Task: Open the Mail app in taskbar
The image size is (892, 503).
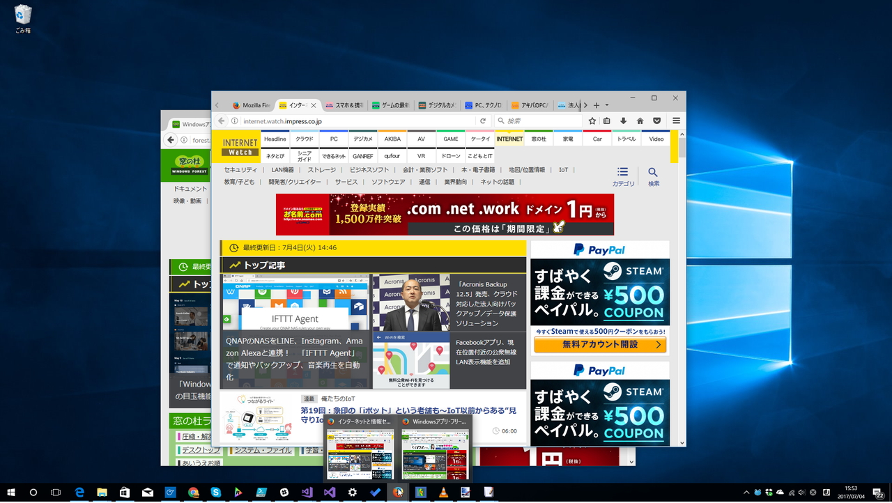Action: point(148,493)
